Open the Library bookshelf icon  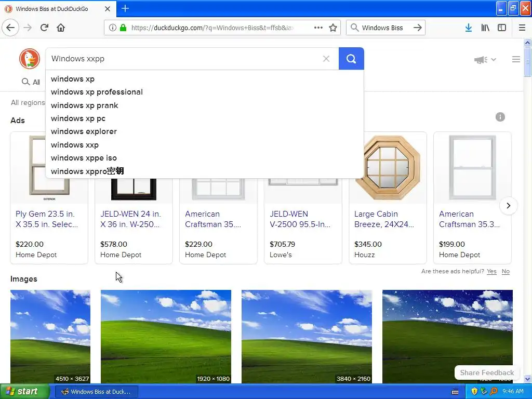485,28
